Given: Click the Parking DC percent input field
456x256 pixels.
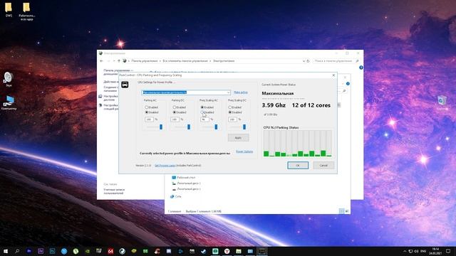Looking at the screenshot, I should (x=175, y=119).
